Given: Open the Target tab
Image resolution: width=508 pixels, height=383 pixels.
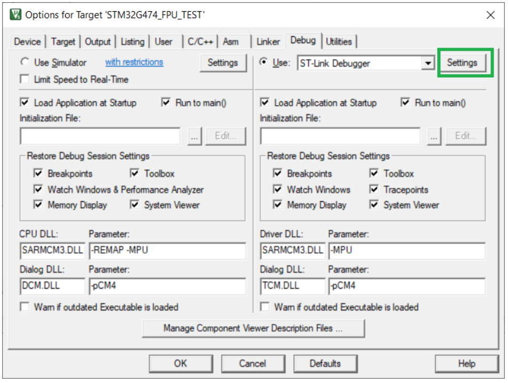Looking at the screenshot, I should (x=63, y=42).
